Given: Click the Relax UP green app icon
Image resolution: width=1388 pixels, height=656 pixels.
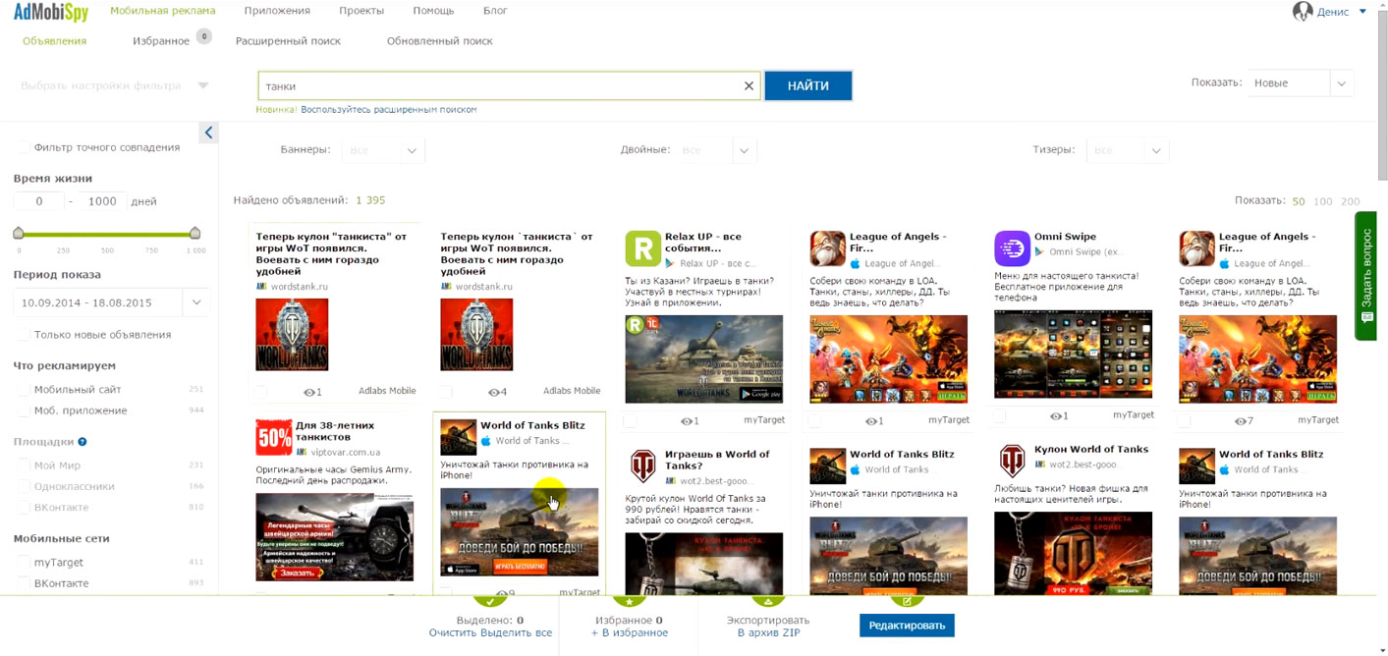Looking at the screenshot, I should 642,249.
